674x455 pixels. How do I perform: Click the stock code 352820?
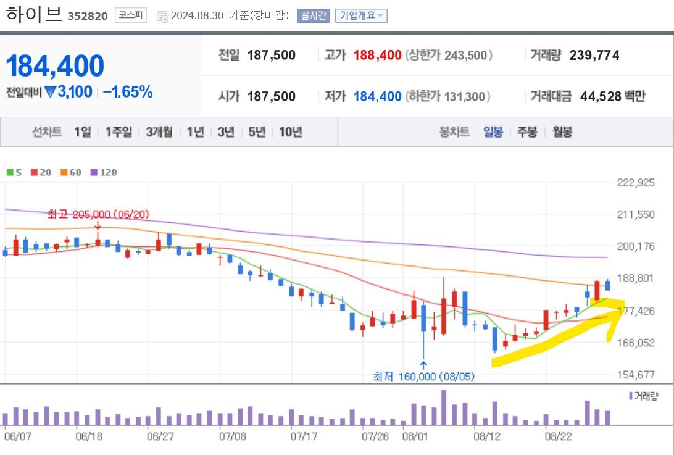tap(88, 16)
